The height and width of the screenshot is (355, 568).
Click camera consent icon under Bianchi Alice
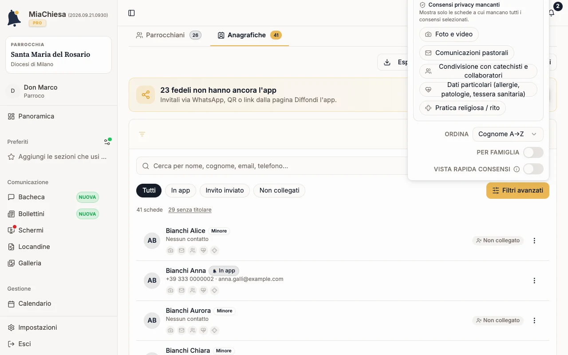[170, 250]
